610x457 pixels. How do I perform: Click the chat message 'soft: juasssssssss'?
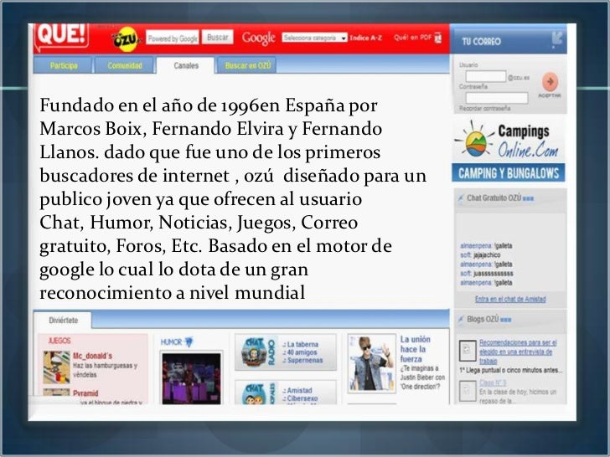pos(487,274)
